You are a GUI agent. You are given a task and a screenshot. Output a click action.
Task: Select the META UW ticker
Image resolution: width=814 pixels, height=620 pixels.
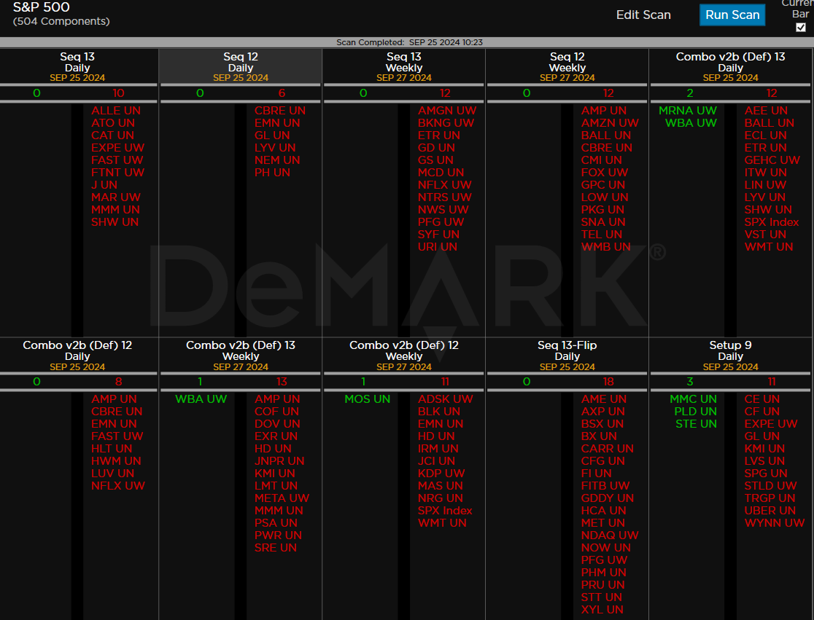(282, 498)
